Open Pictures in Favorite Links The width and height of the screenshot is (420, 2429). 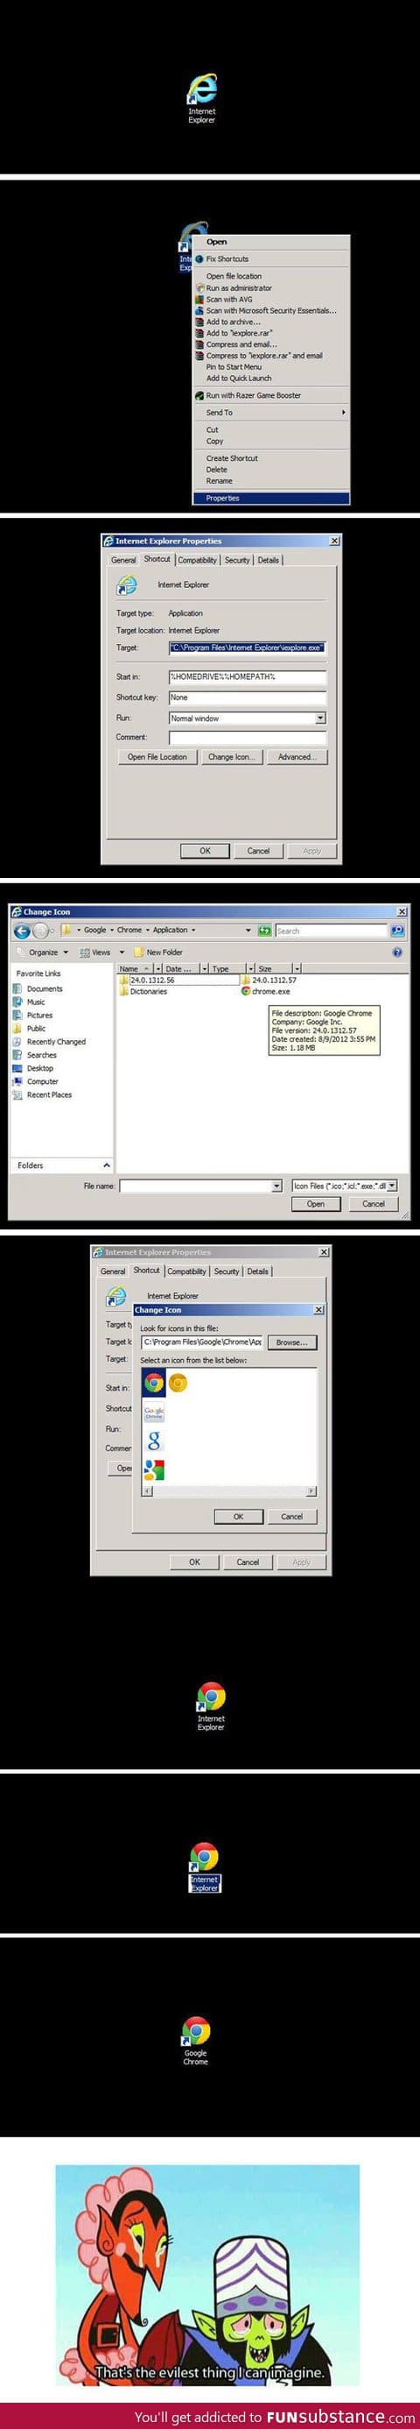point(32,1015)
